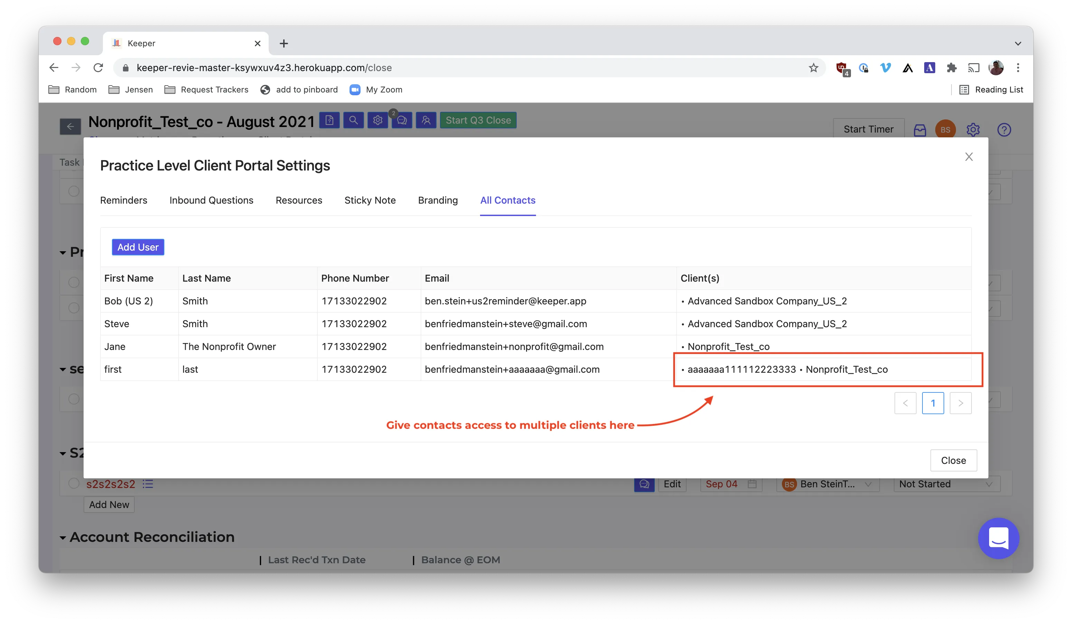Collapse the Account Reconciliation section
This screenshot has height=624, width=1072.
click(63, 538)
